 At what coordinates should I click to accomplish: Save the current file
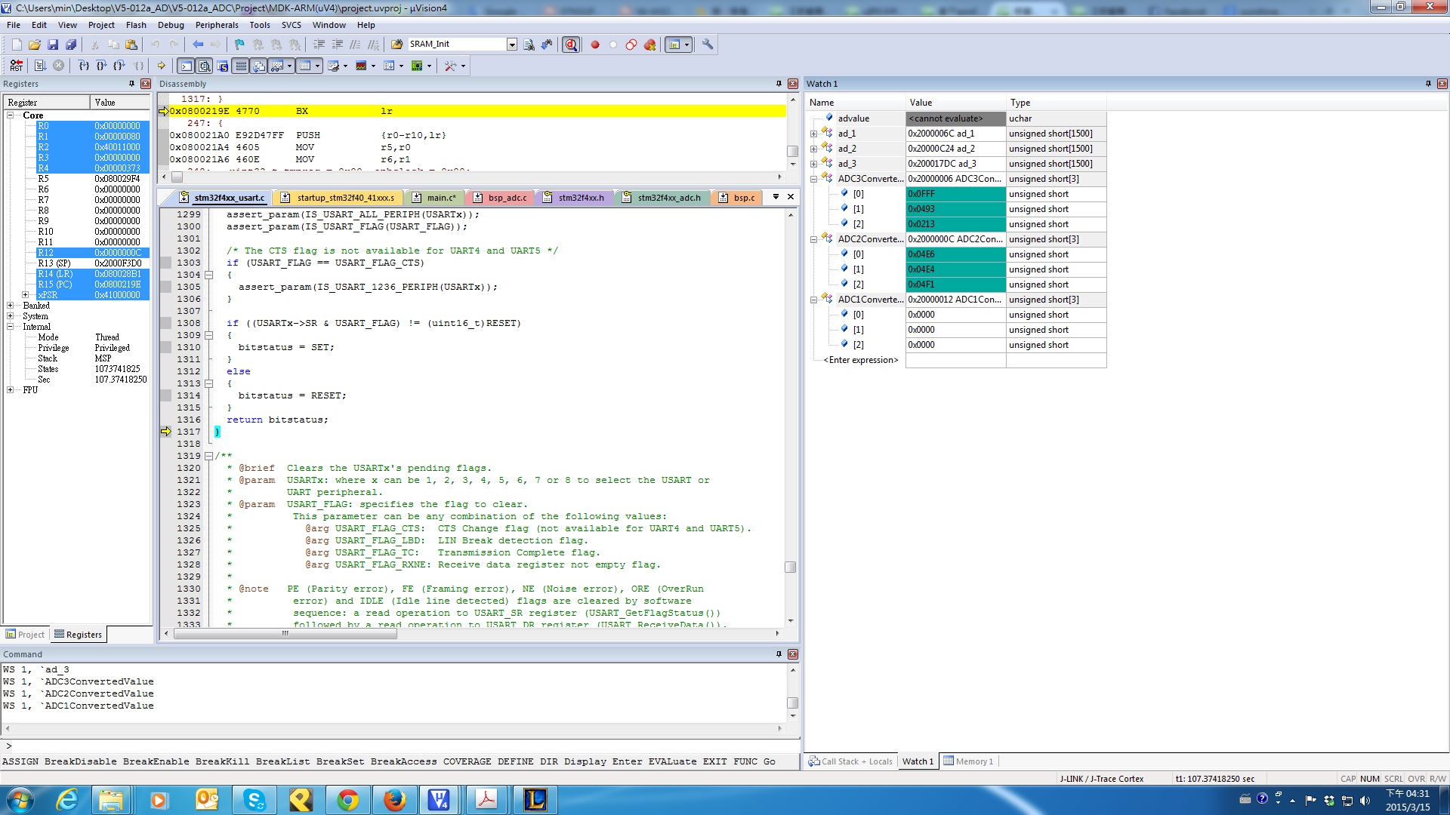point(53,45)
